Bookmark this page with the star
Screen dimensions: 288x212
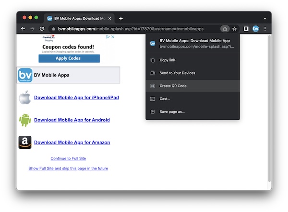click(234, 29)
